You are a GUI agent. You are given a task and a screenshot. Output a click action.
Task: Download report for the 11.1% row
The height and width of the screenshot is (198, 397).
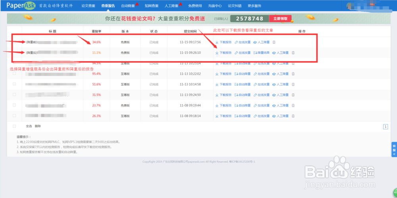click(x=223, y=53)
